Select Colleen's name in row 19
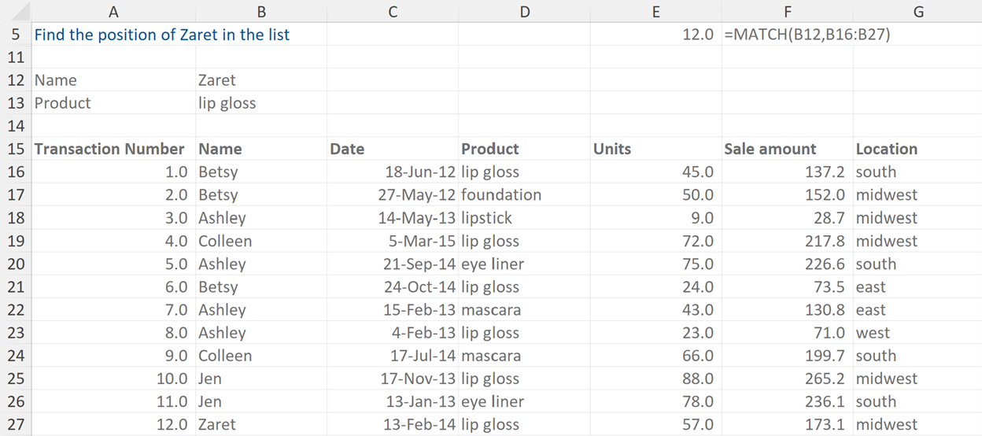Screen dimensions: 982x436 point(260,241)
